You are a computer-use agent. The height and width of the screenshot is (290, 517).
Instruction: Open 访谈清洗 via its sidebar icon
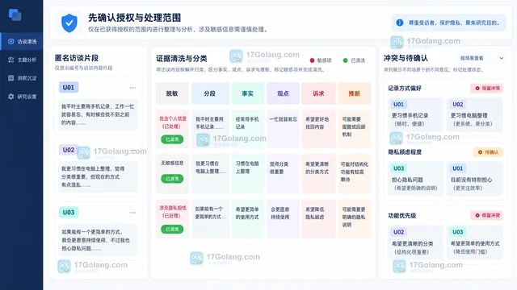[11, 41]
